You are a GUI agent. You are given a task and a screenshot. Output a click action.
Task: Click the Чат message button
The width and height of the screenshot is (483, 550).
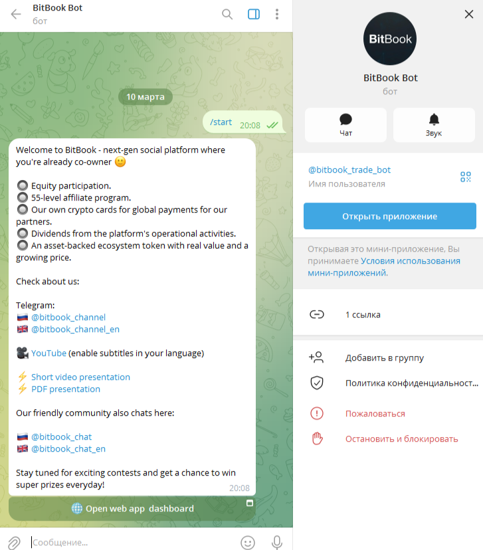(x=345, y=125)
